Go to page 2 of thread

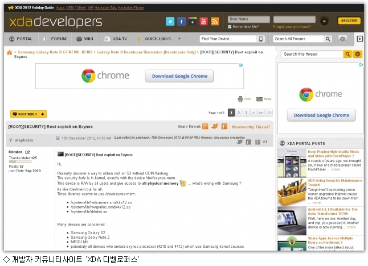(239, 113)
